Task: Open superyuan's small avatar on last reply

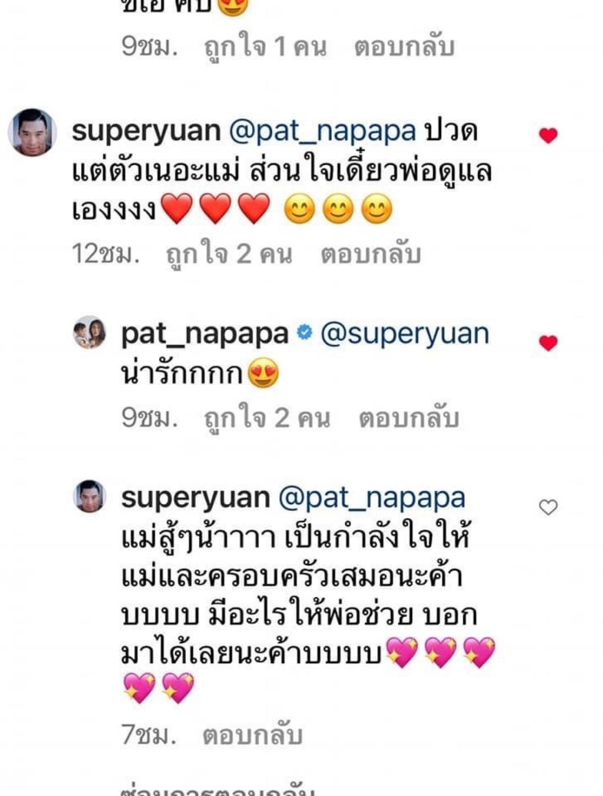Action: (x=90, y=496)
